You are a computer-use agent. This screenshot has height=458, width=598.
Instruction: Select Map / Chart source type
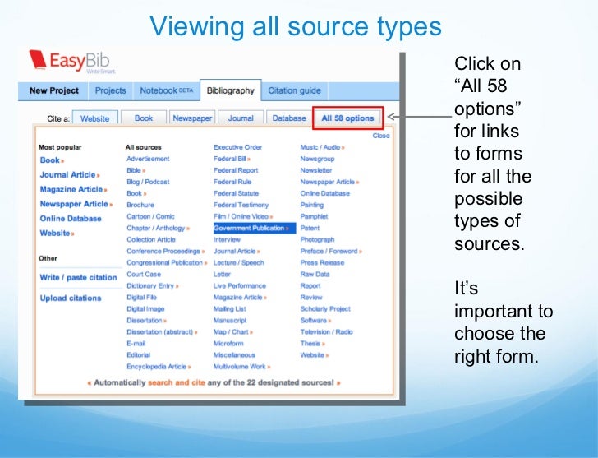point(233,331)
